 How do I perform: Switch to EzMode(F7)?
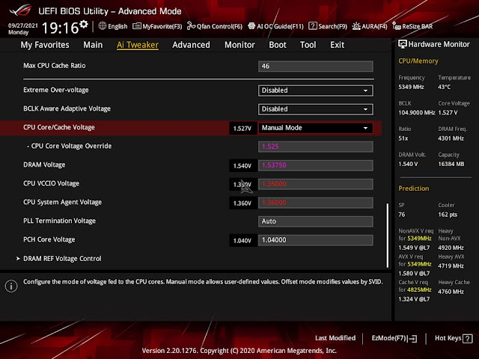394,338
